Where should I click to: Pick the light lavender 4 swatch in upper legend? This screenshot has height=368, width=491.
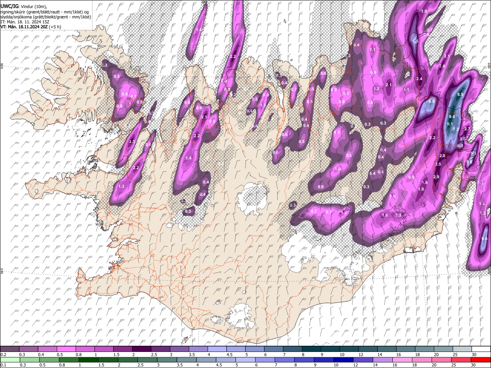pos(216,349)
